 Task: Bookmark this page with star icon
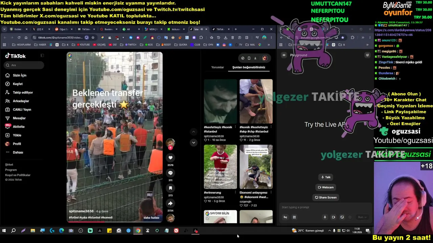click(93, 37)
